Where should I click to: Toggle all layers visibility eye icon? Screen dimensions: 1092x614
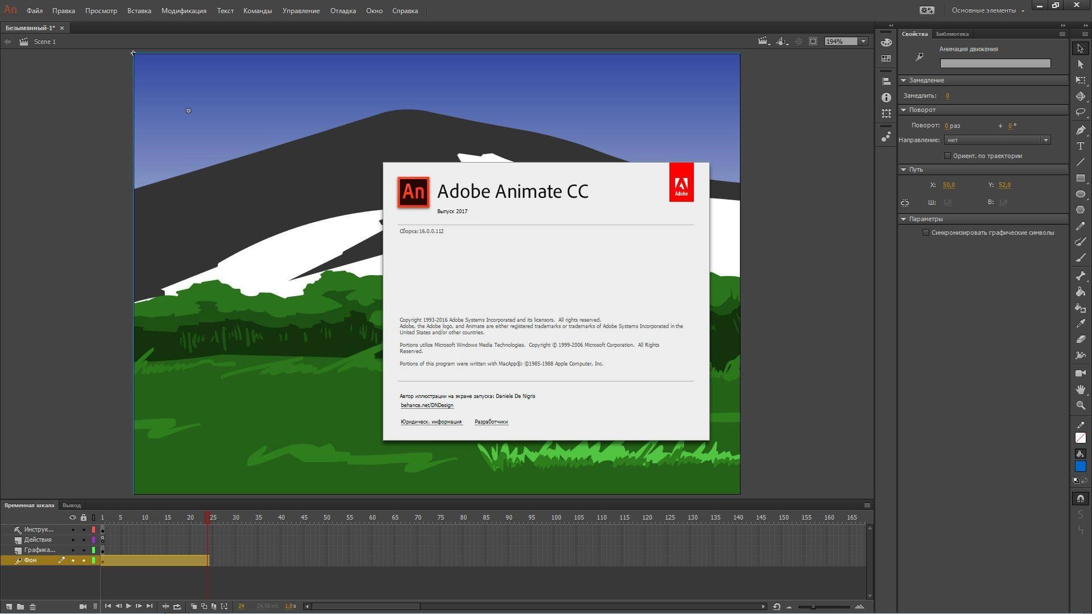pyautogui.click(x=72, y=517)
